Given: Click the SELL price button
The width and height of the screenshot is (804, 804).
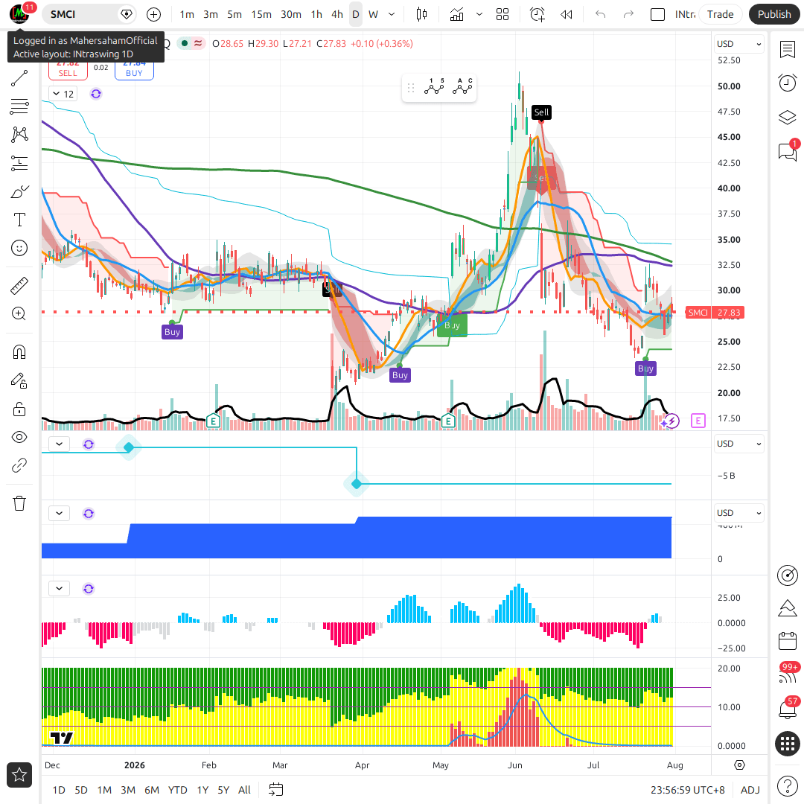Looking at the screenshot, I should (68, 71).
